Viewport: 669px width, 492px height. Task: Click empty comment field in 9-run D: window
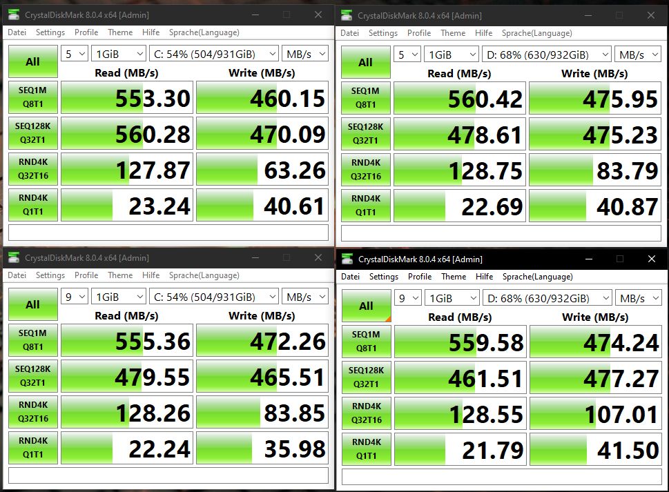click(502, 477)
